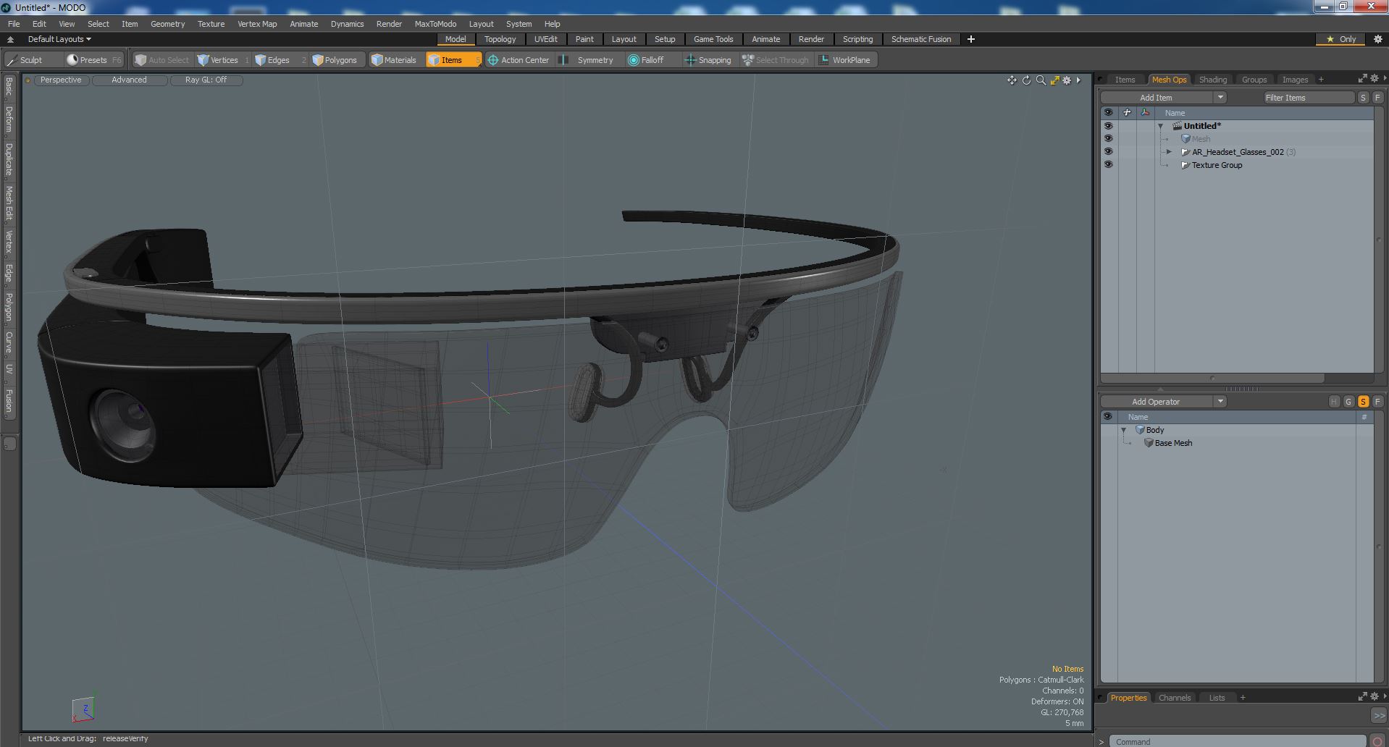The width and height of the screenshot is (1389, 747).
Task: Toggle the S button in Mesh Ops
Action: point(1363,402)
